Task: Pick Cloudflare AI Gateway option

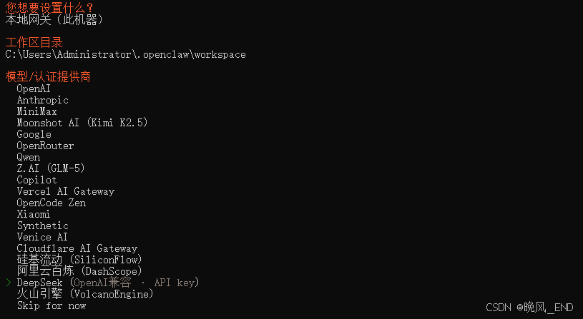Action: (x=77, y=248)
